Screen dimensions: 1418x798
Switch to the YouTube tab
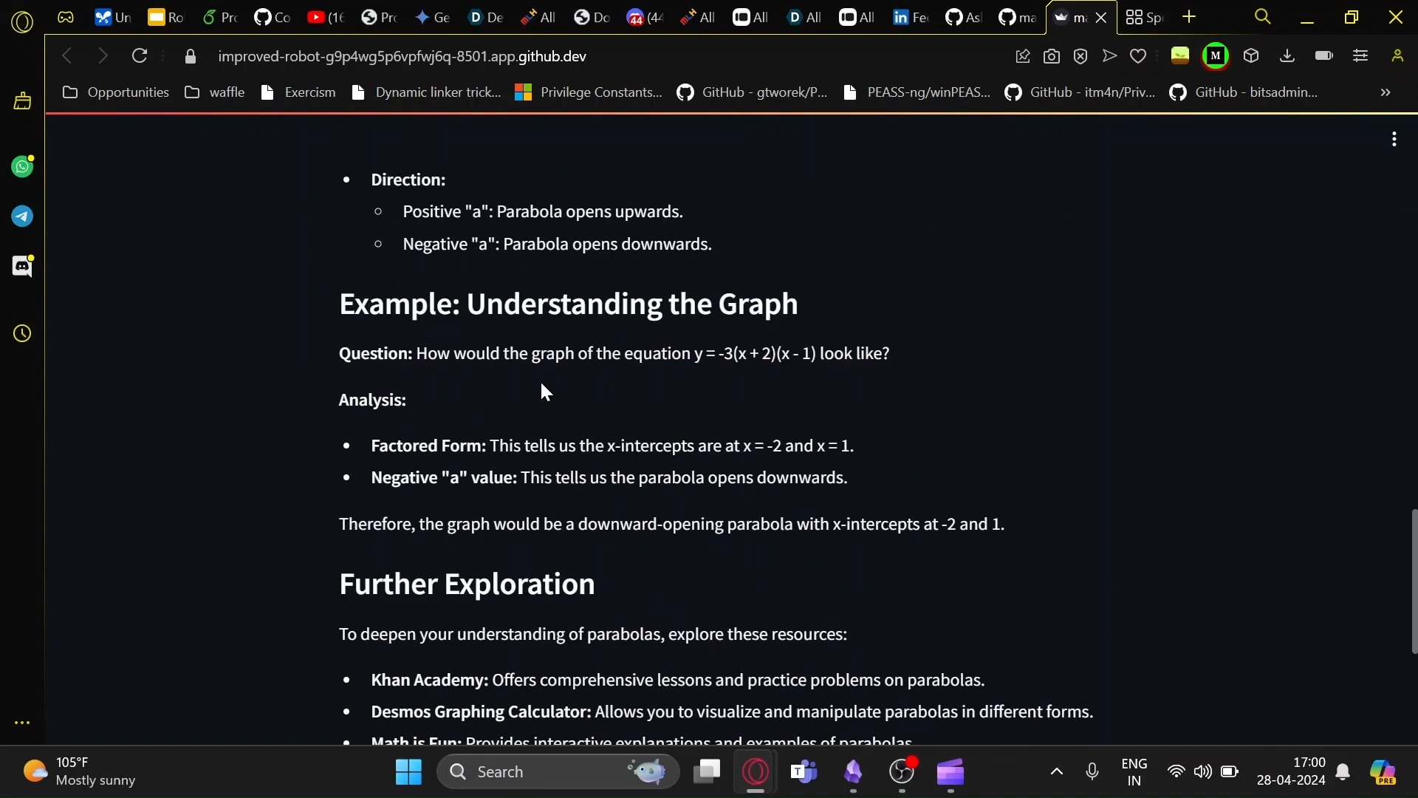tap(326, 17)
